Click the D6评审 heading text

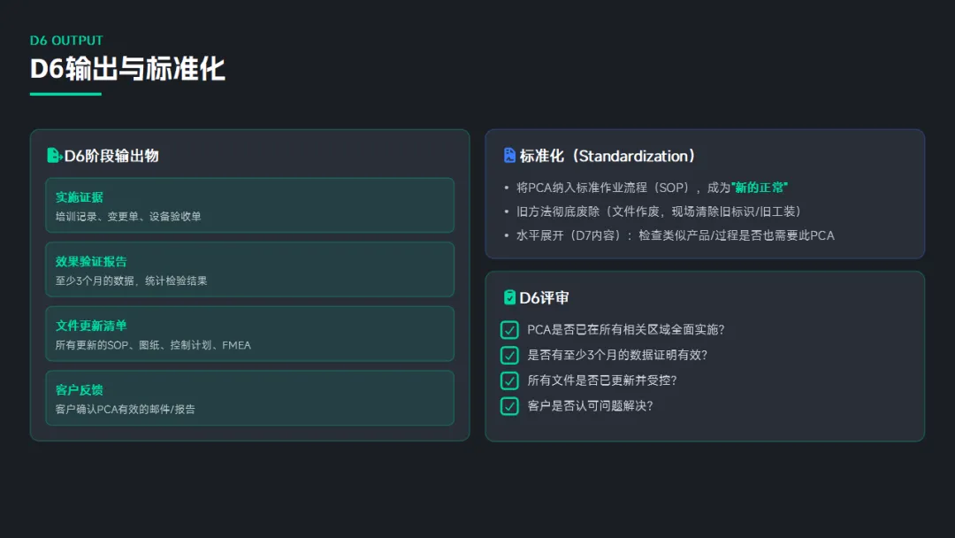pos(544,297)
